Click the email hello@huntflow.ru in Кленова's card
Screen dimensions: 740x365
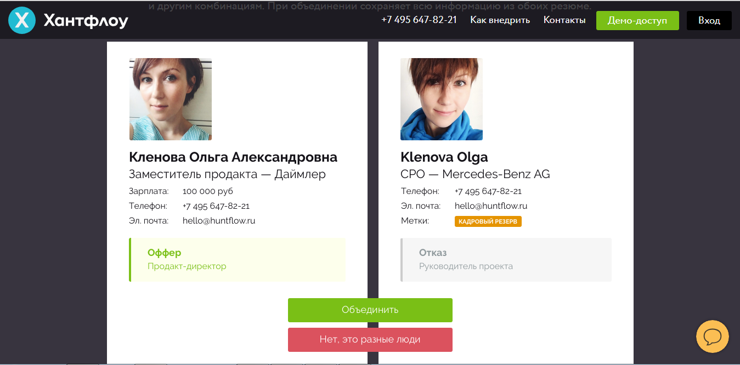tap(219, 221)
